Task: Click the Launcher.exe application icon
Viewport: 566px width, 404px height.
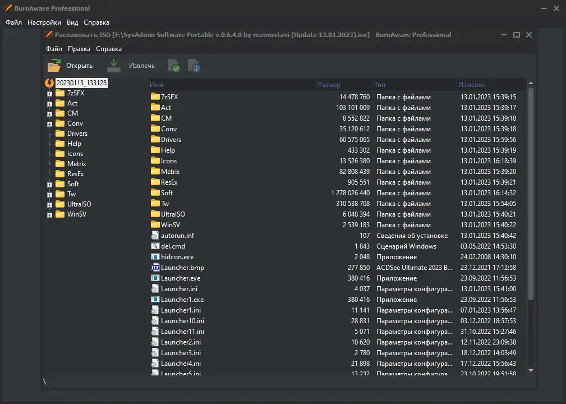Action: click(155, 278)
